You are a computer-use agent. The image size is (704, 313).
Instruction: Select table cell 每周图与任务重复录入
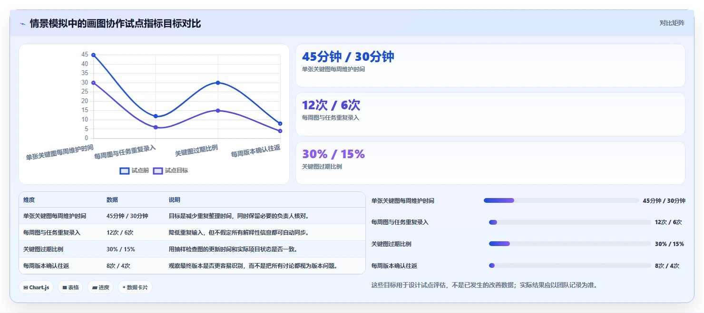[52, 233]
